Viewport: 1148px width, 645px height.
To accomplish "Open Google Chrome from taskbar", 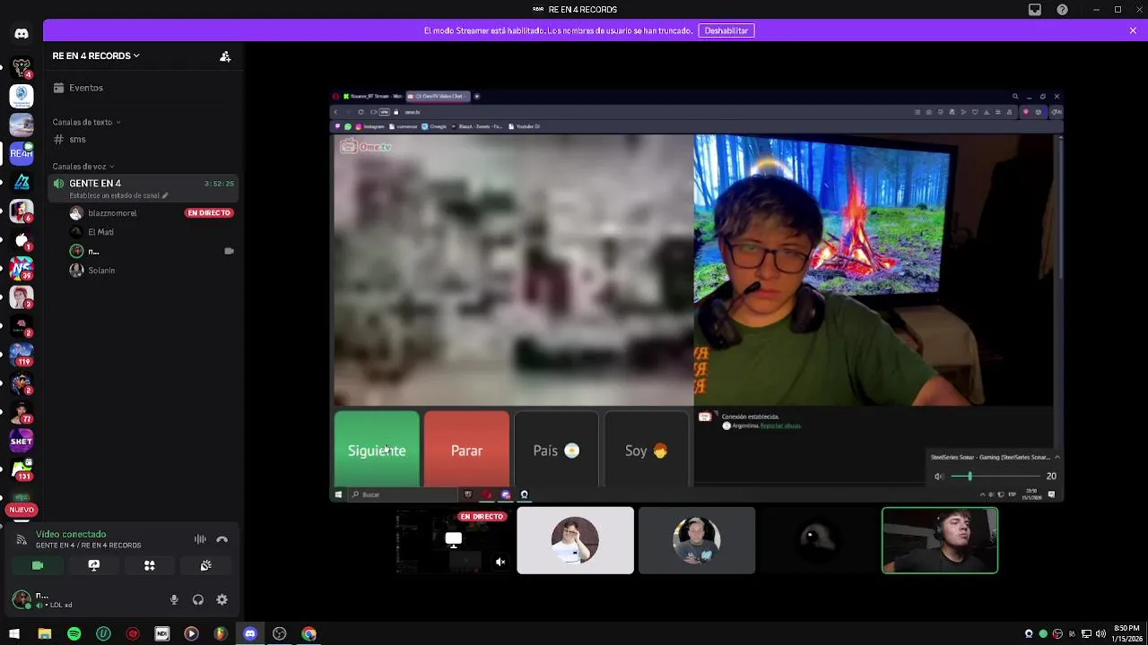I will coord(309,634).
